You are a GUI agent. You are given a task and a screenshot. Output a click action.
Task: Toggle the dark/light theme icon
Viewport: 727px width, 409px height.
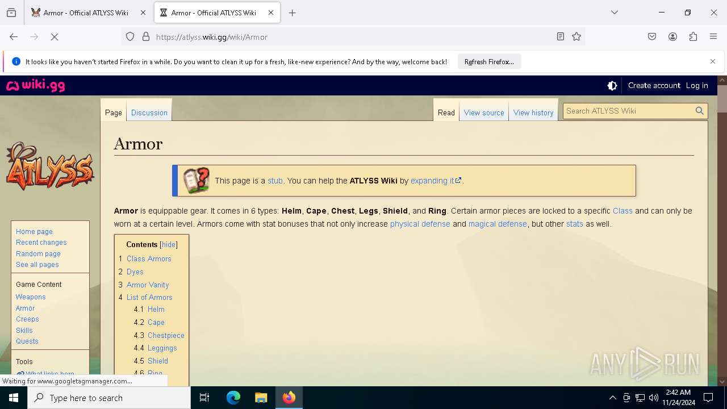612,85
